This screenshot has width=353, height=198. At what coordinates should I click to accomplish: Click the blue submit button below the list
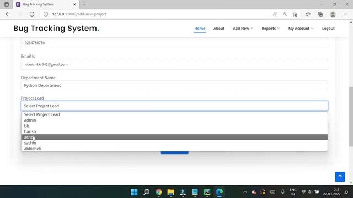(x=174, y=152)
